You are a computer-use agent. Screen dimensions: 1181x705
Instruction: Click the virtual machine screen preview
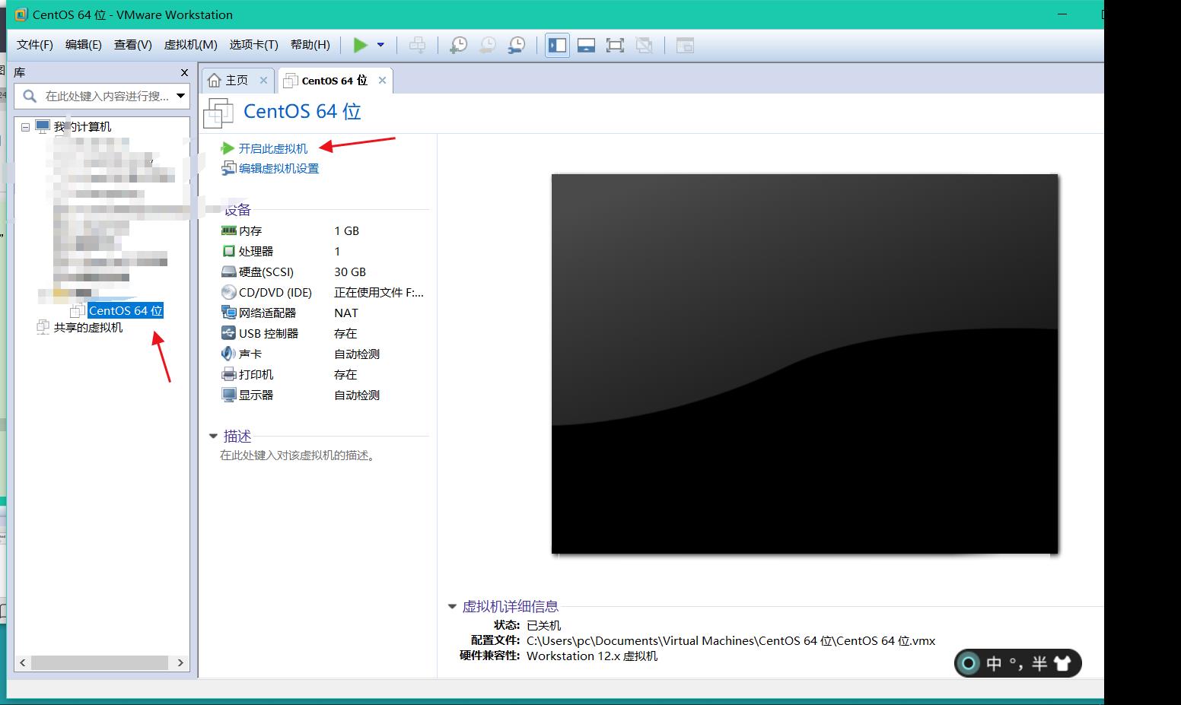804,364
